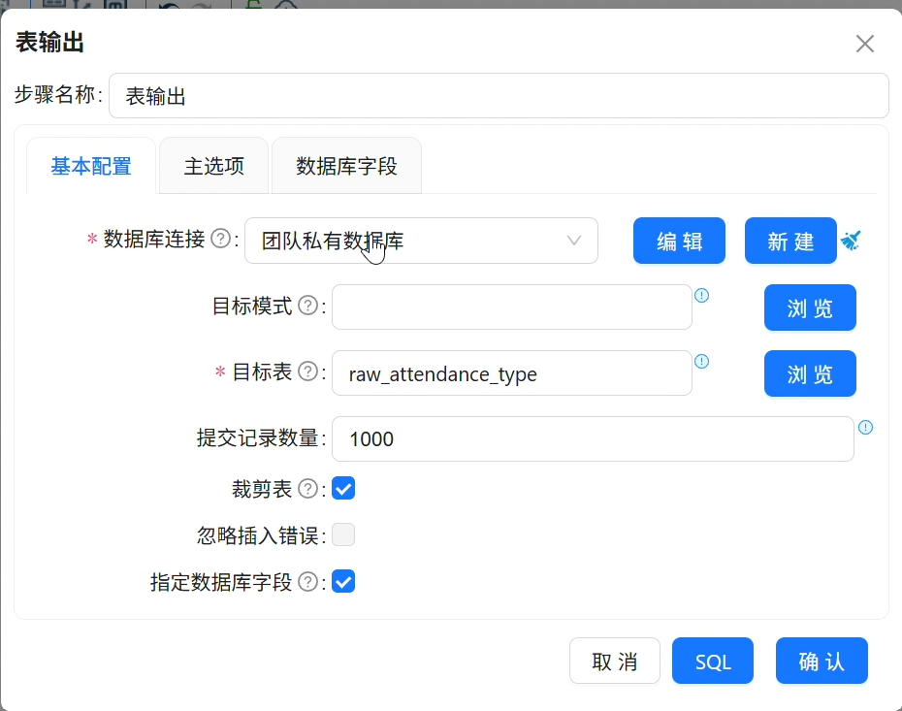
Task: Click the 编辑 button
Action: click(x=679, y=241)
